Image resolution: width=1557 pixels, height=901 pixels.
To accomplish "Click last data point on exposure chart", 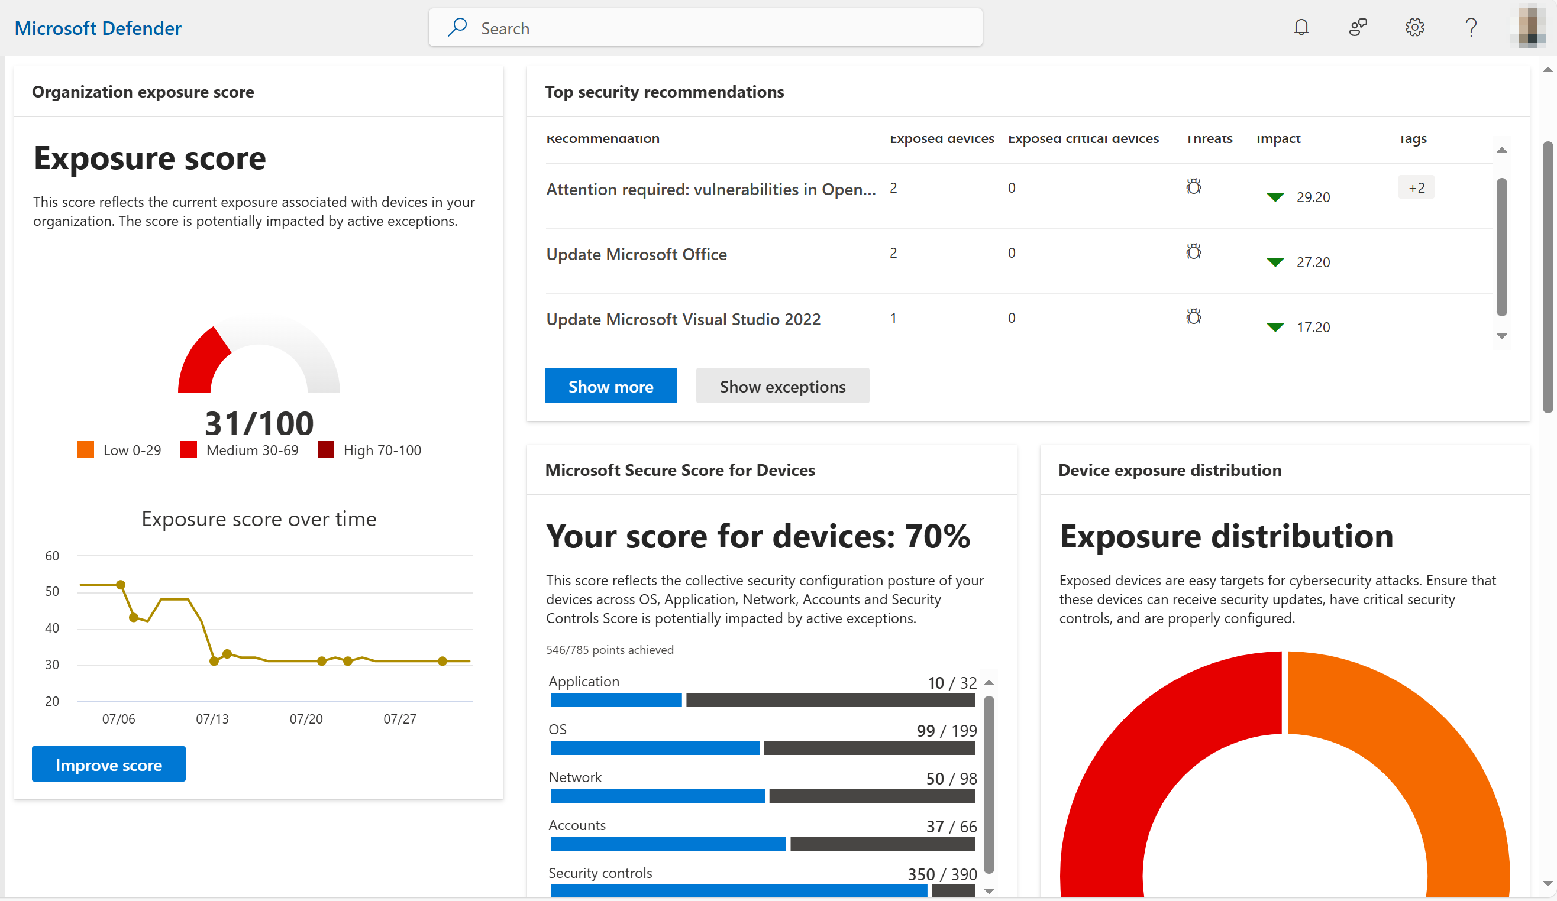I will [442, 662].
